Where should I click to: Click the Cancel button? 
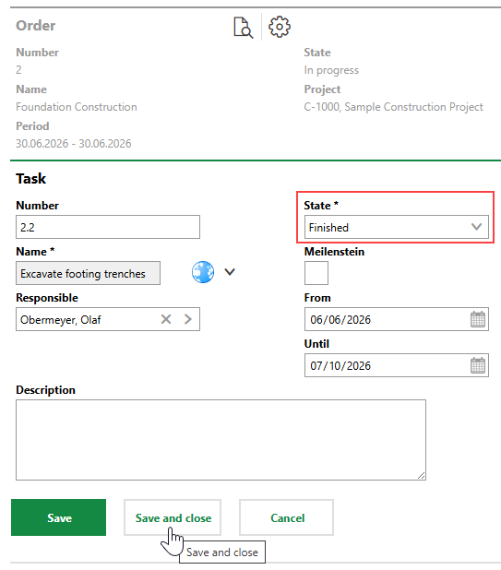pyautogui.click(x=287, y=517)
